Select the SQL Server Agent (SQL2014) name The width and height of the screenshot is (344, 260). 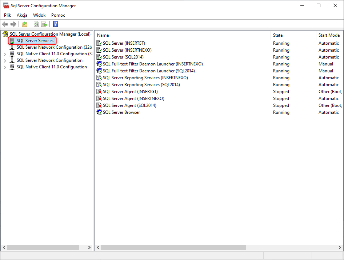tap(129, 105)
